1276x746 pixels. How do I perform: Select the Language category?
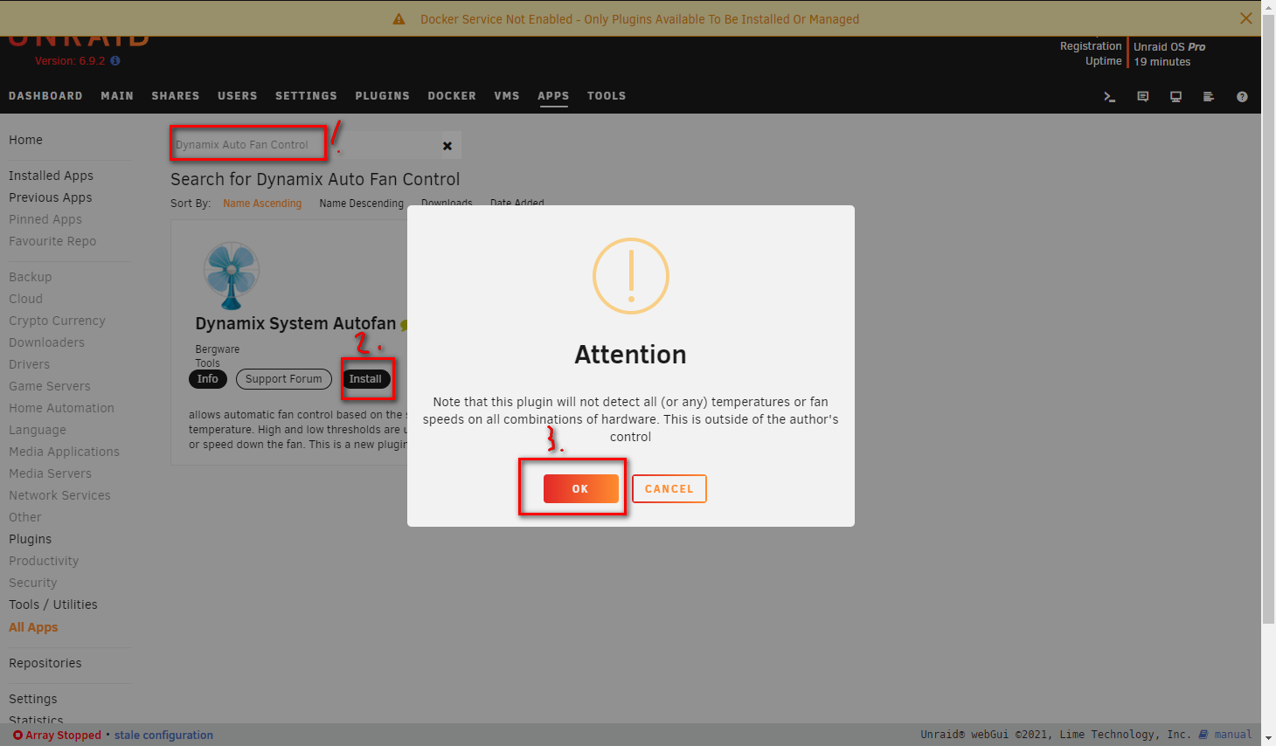point(38,430)
